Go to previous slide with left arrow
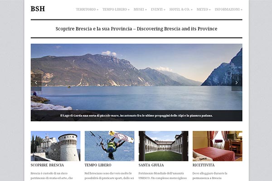Screen dimensions: 272x181 click(x=36, y=83)
